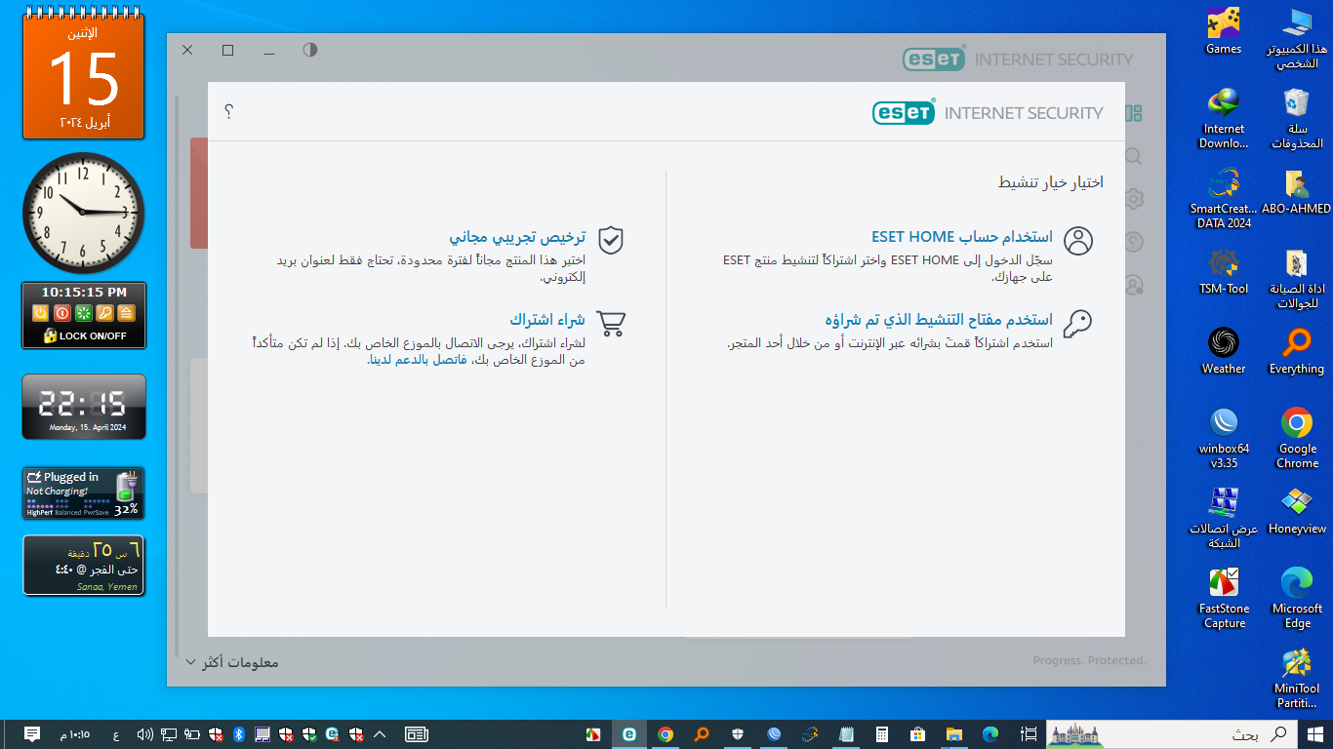Open SmartCreat DATA 2024 desktop icon
1333x749 pixels.
1224,199
